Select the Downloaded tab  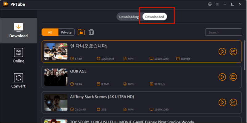pyautogui.click(x=155, y=17)
